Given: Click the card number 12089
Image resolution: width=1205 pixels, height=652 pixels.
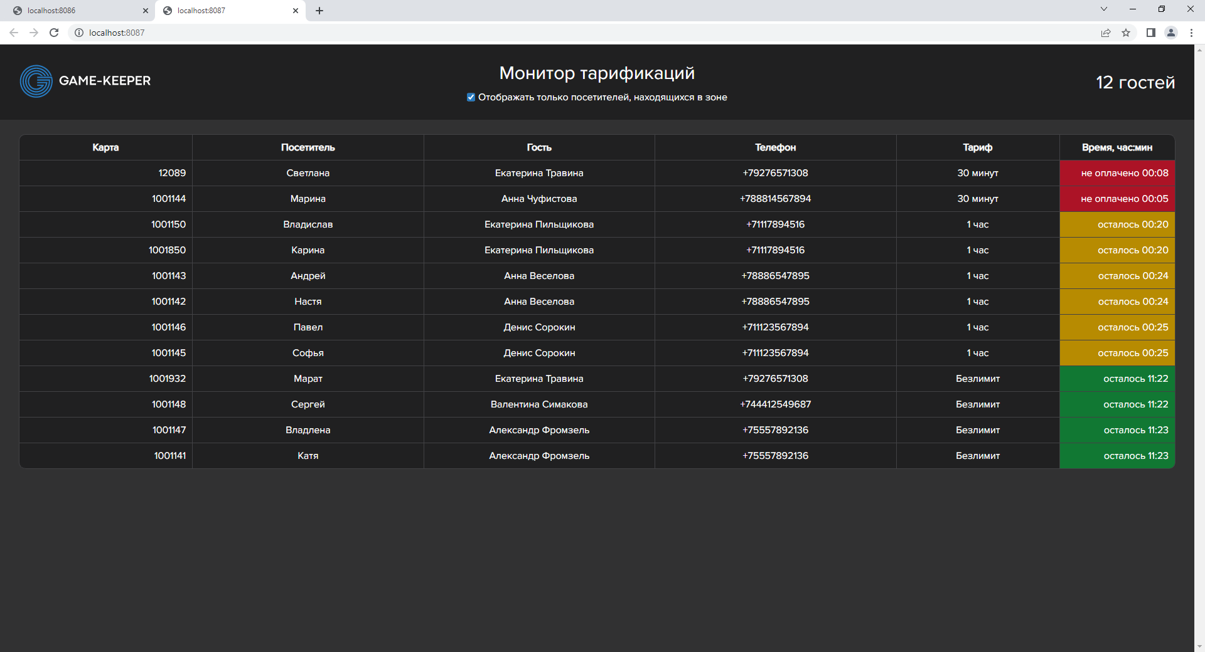Looking at the screenshot, I should point(172,173).
